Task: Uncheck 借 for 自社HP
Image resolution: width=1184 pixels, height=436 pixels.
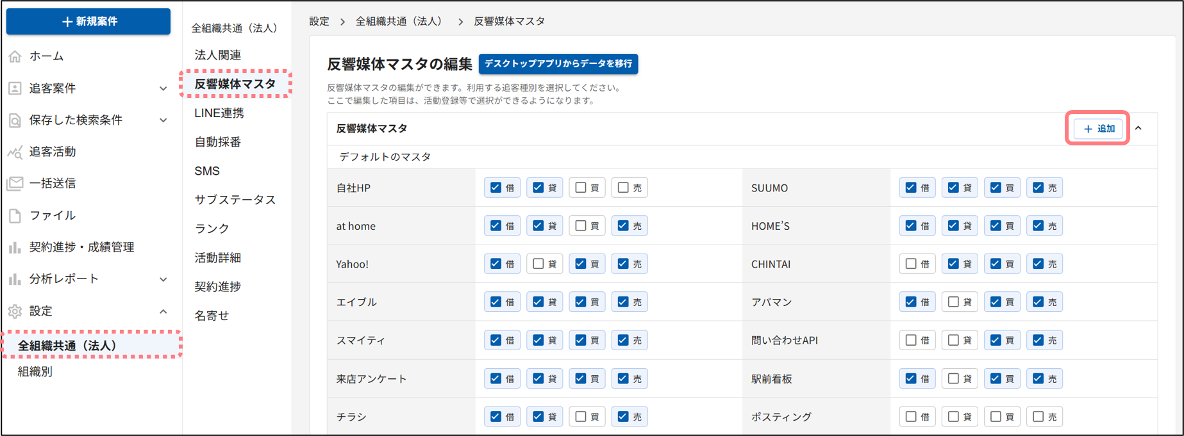Action: pyautogui.click(x=496, y=188)
